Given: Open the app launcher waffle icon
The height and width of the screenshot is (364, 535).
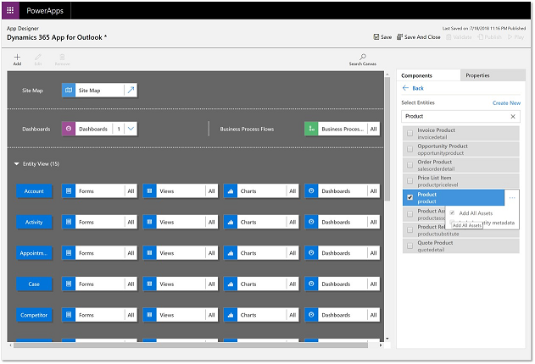Looking at the screenshot, I should click(10, 10).
